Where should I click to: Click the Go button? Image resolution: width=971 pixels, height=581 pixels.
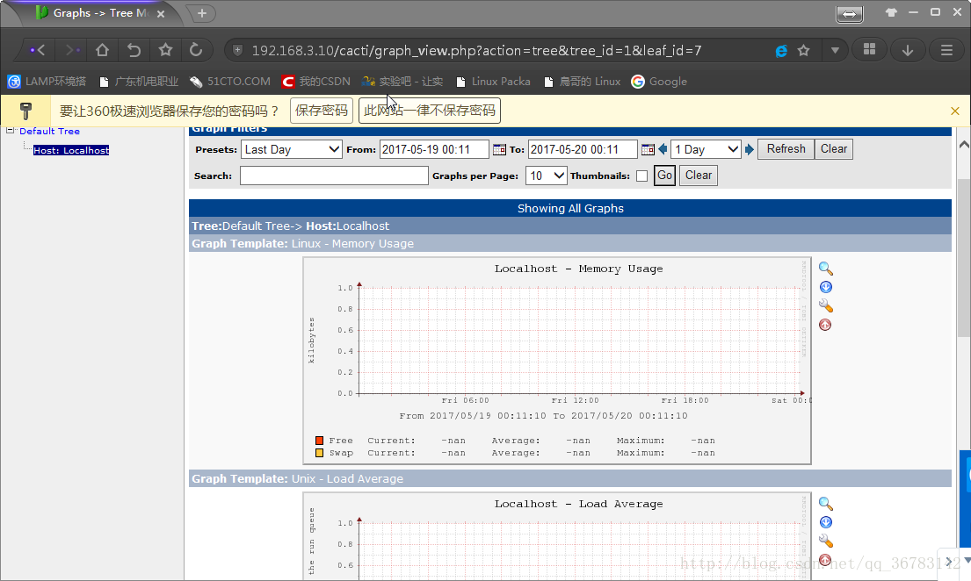click(x=664, y=176)
